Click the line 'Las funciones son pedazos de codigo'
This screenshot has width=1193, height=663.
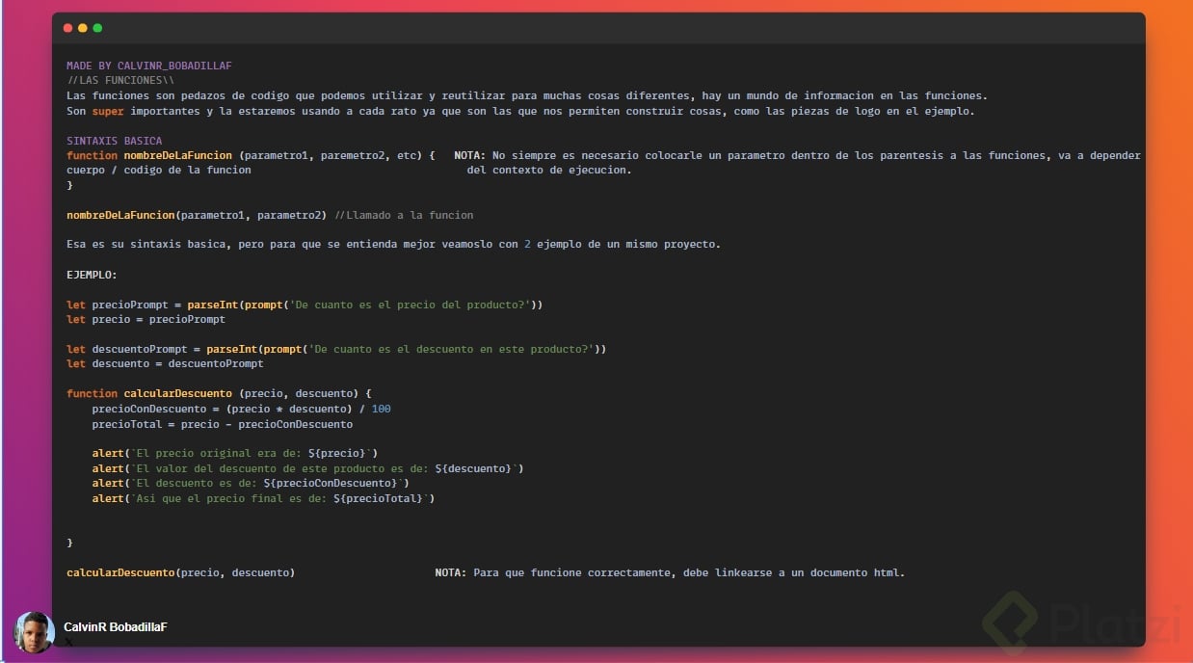[x=527, y=95]
